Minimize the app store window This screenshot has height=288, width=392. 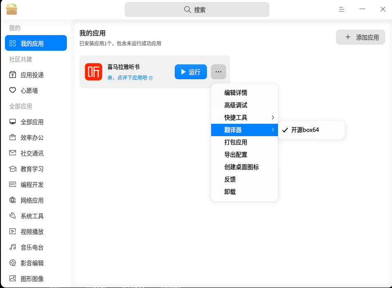362,9
